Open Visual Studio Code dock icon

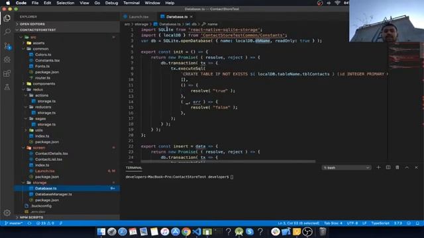[x=197, y=232]
